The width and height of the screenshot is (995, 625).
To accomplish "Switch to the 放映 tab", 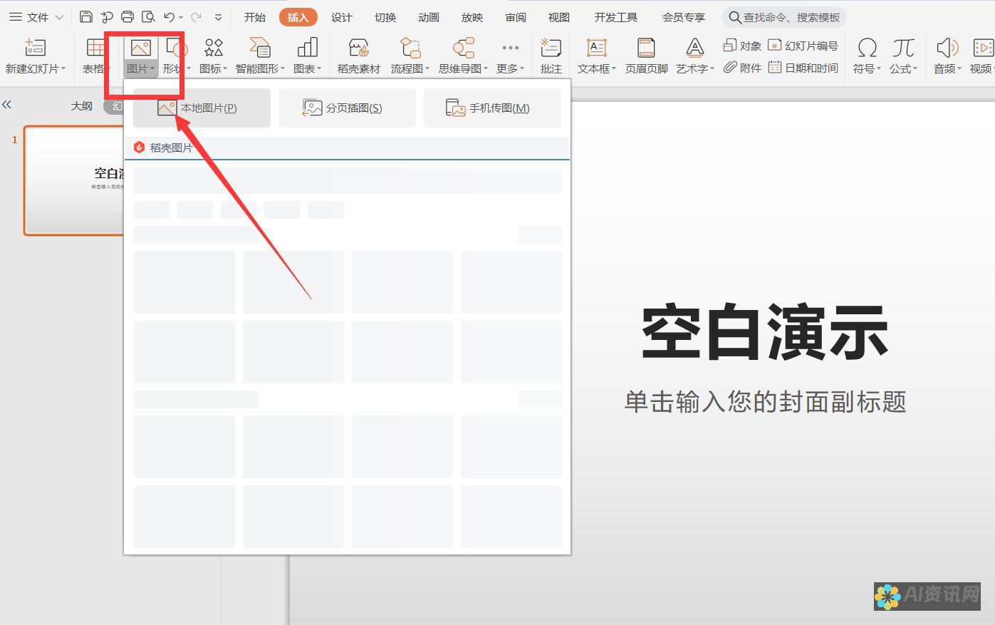I will point(472,17).
